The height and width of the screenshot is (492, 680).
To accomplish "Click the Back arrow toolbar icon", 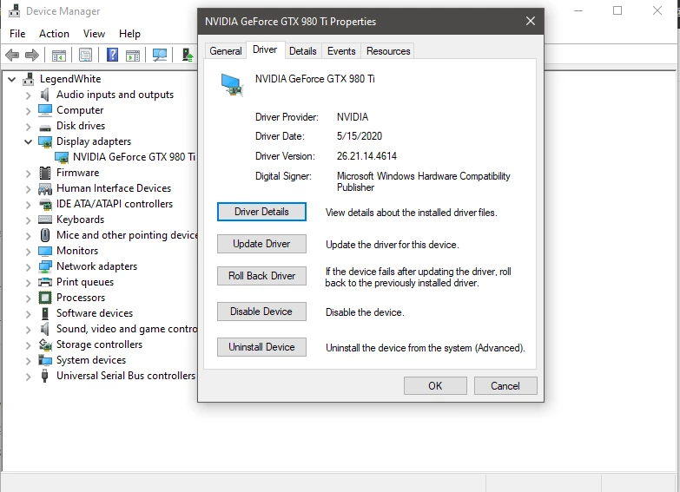I will 12,55.
